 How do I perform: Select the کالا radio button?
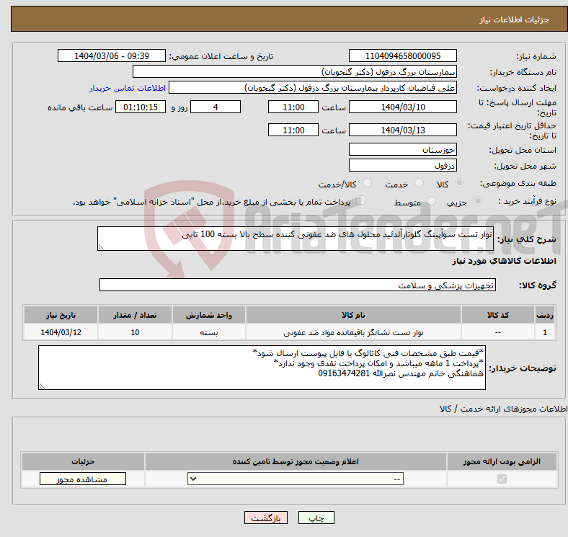coord(459,183)
